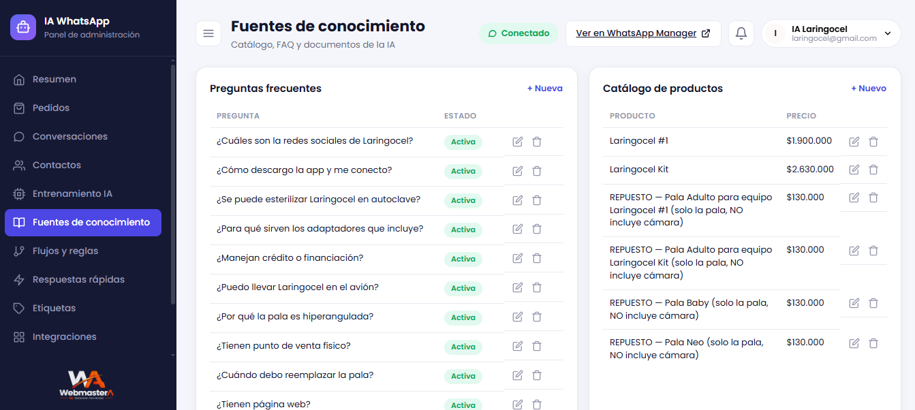Delete the punto de venta físico question
This screenshot has width=915, height=410.
point(537,347)
